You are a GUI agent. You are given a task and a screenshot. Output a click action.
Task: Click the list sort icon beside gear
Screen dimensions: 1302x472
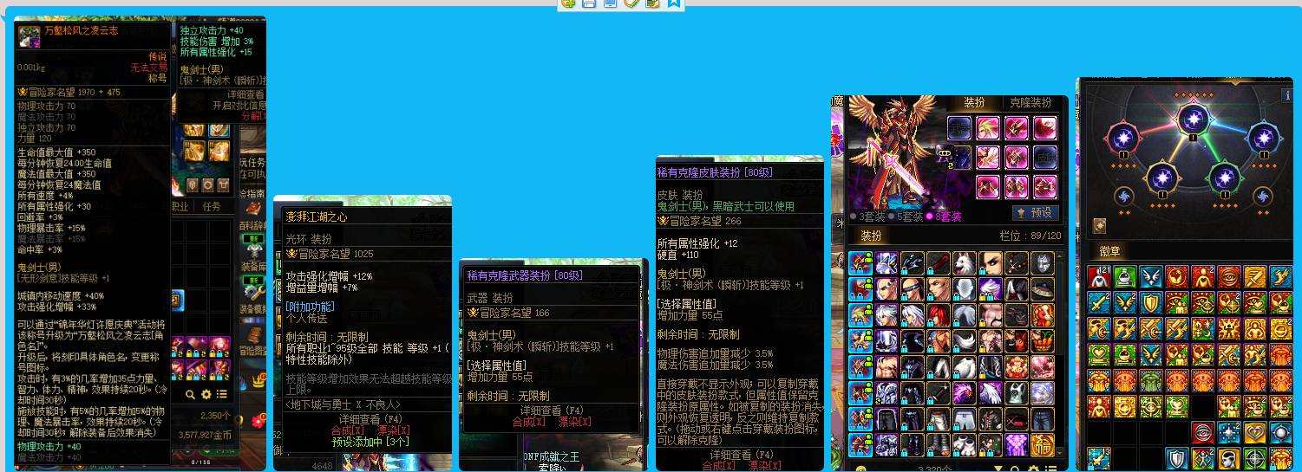coord(222,394)
